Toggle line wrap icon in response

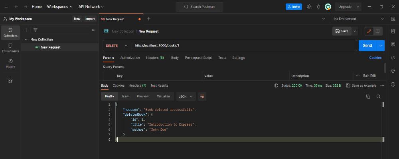point(202,97)
